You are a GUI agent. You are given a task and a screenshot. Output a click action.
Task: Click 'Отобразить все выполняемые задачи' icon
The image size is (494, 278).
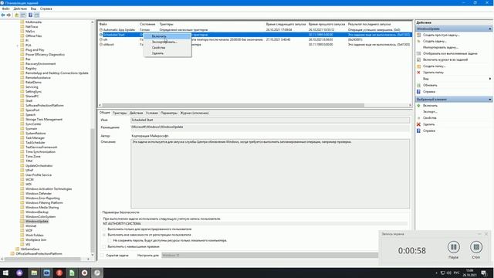click(418, 53)
